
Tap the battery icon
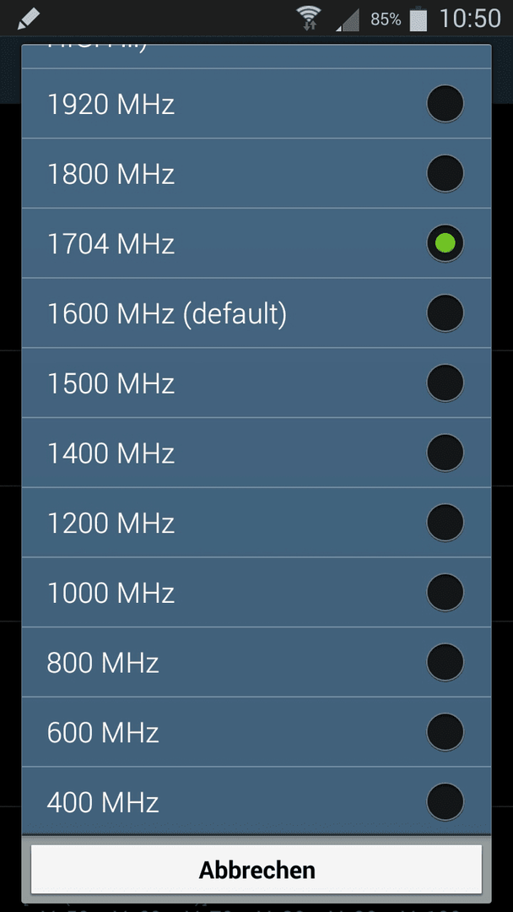pyautogui.click(x=418, y=19)
